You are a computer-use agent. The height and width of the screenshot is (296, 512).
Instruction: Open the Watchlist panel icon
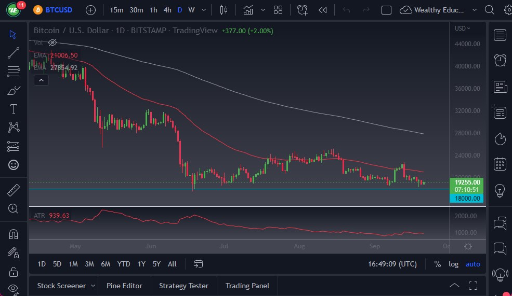500,35
